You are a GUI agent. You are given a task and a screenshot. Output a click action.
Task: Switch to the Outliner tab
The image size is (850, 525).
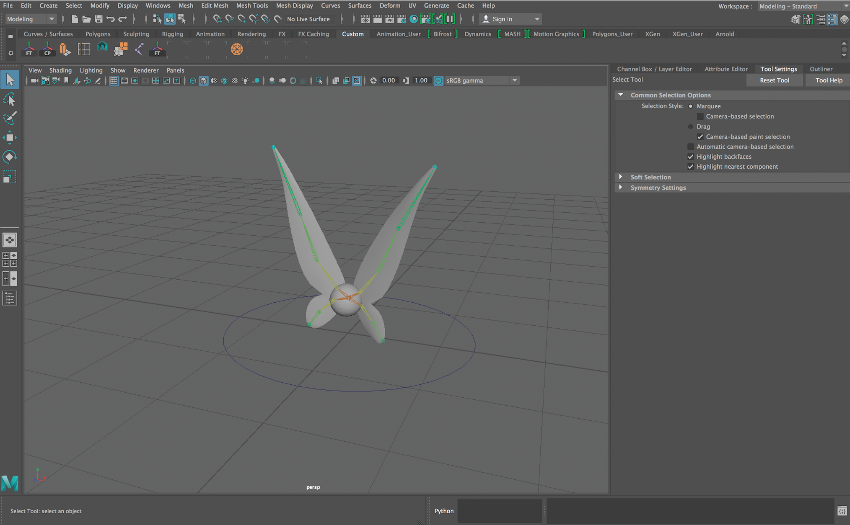(821, 69)
